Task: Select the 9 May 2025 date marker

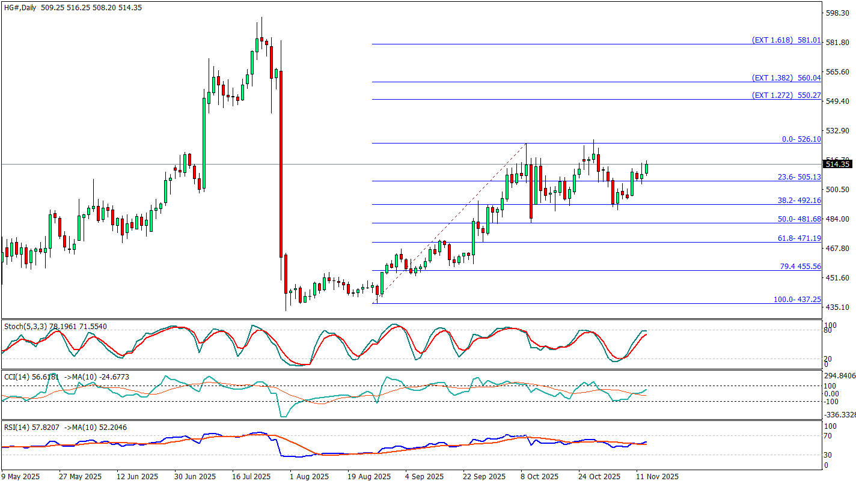Action: [x=21, y=477]
